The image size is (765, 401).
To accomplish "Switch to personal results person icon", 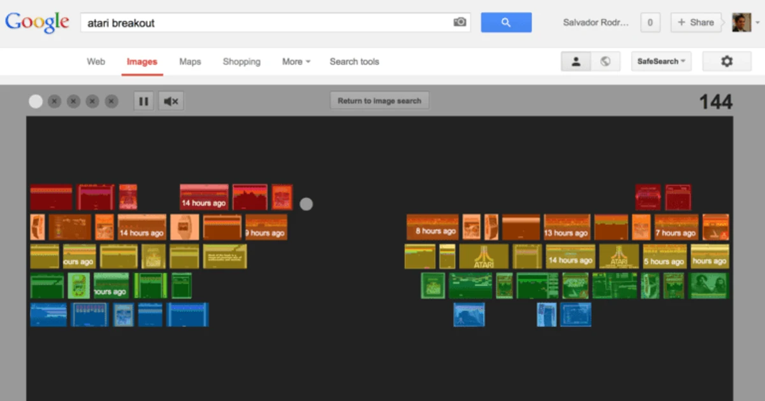I will point(576,62).
